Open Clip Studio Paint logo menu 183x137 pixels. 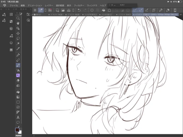[x=5, y=5]
